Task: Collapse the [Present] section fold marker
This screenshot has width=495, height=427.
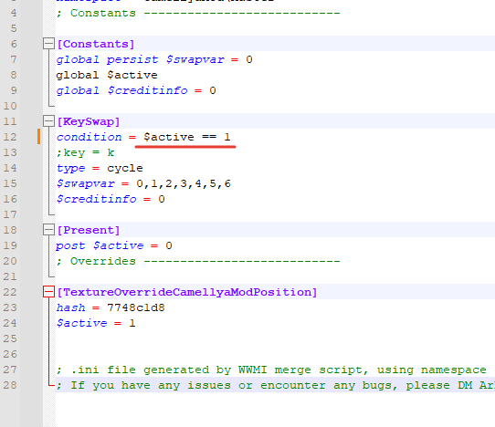Action: tap(48, 230)
